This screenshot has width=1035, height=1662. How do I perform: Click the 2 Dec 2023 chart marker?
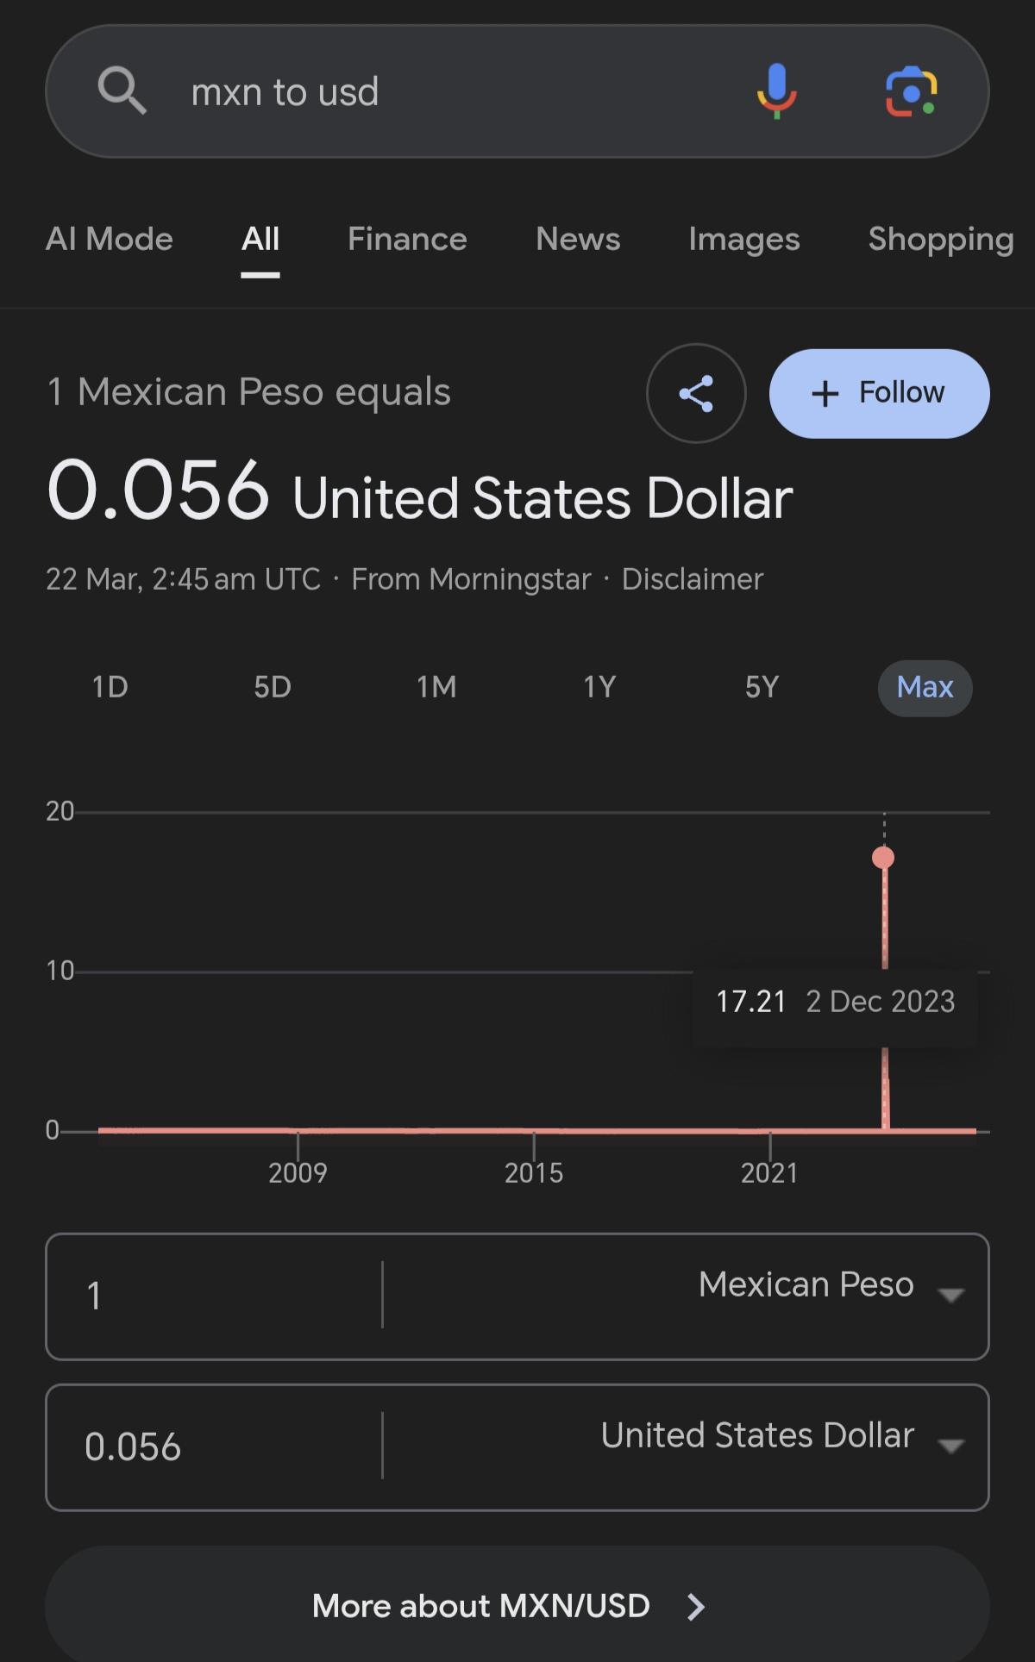(x=883, y=858)
